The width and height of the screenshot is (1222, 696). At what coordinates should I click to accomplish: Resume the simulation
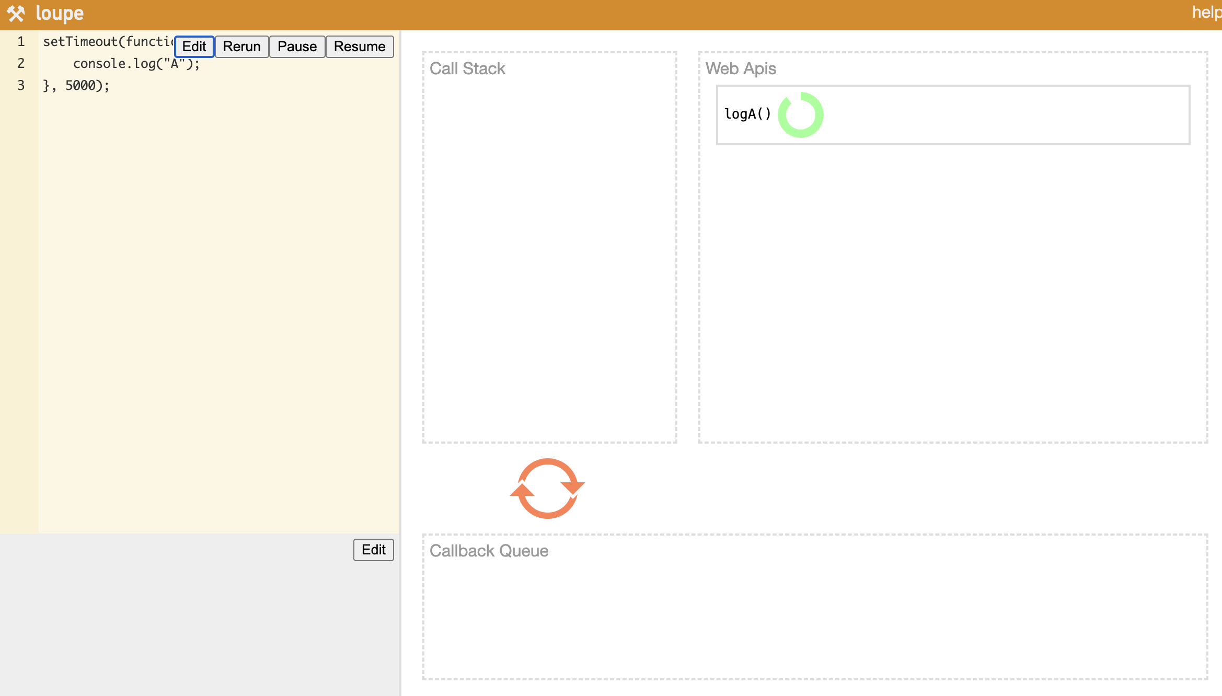pyautogui.click(x=360, y=47)
